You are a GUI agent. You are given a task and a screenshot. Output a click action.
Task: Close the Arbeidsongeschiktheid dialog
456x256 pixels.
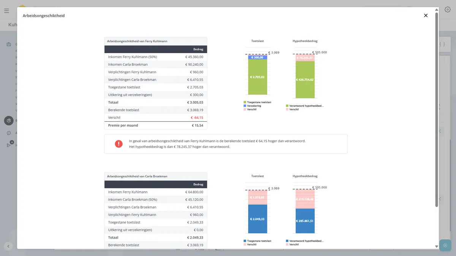tap(426, 16)
